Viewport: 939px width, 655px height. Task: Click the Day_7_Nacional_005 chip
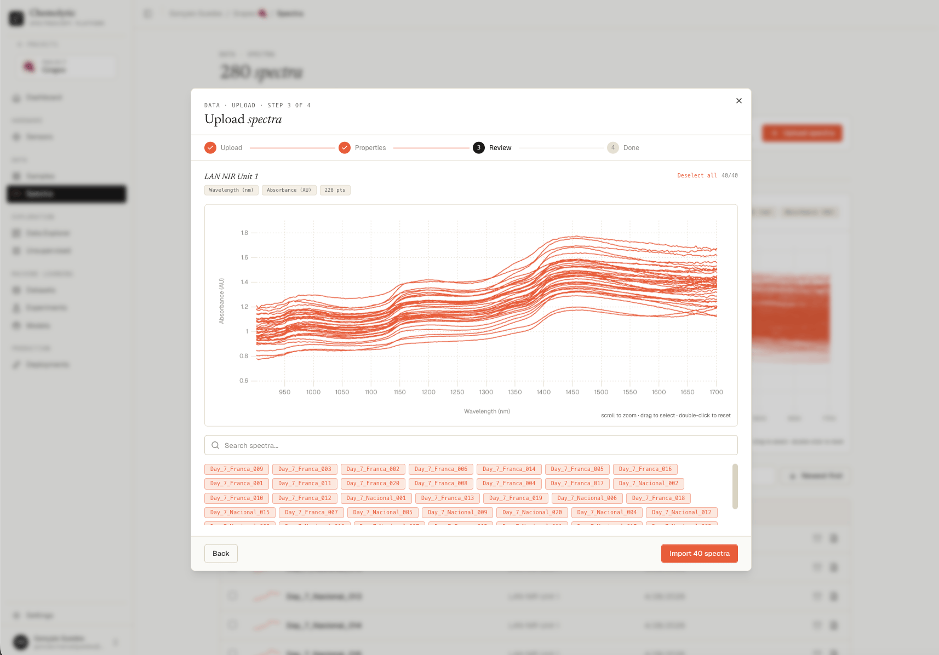coord(383,513)
